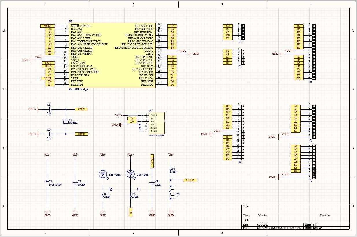The image size is (357, 237).
Task: Click pin name "OSC2/CLKO/RA6" on the IC
Action: coord(82,66)
